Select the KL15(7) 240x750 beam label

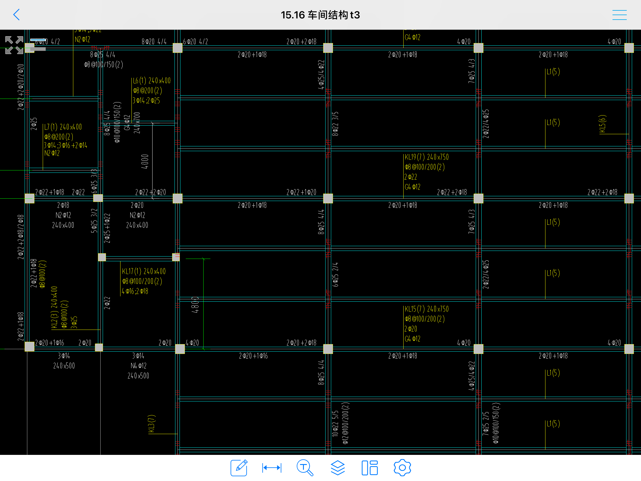click(x=426, y=309)
